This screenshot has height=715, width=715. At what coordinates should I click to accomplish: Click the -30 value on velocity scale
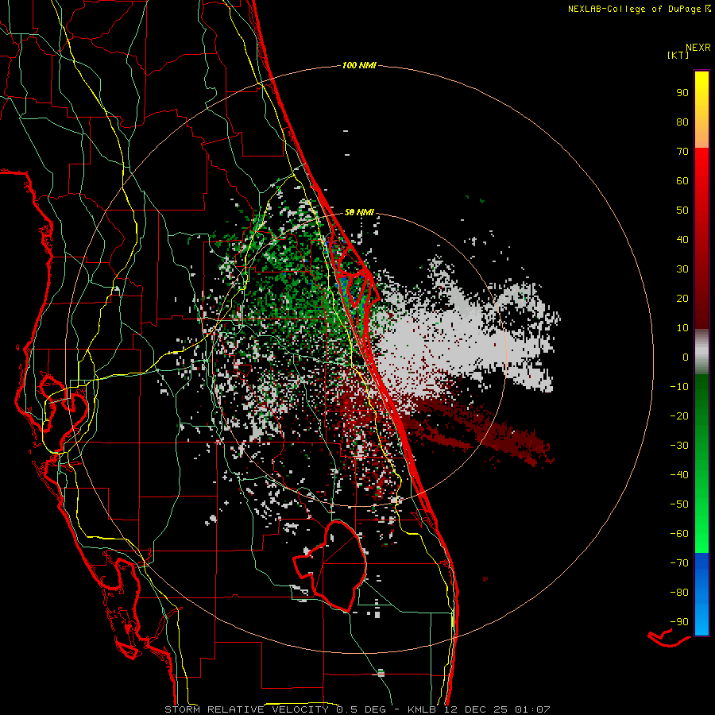click(x=679, y=446)
